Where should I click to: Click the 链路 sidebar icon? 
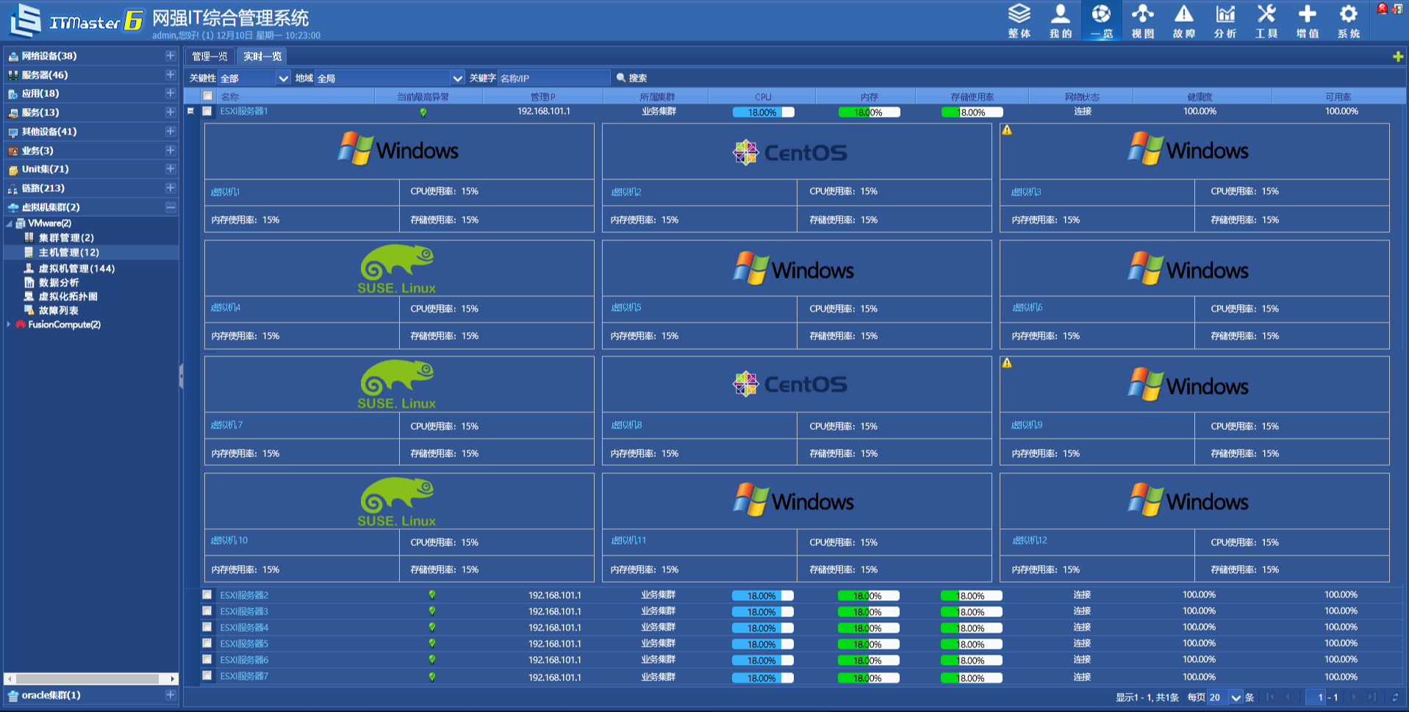coord(12,189)
